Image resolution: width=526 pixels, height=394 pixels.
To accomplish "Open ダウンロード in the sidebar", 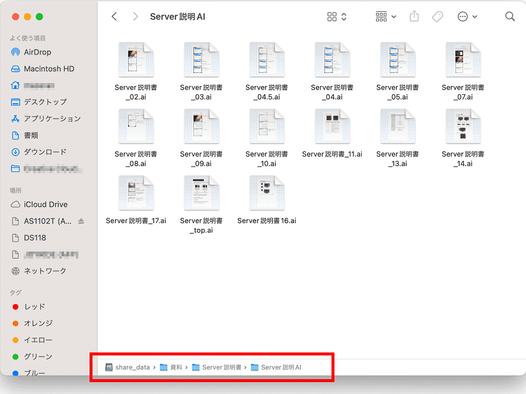I will [x=39, y=152].
